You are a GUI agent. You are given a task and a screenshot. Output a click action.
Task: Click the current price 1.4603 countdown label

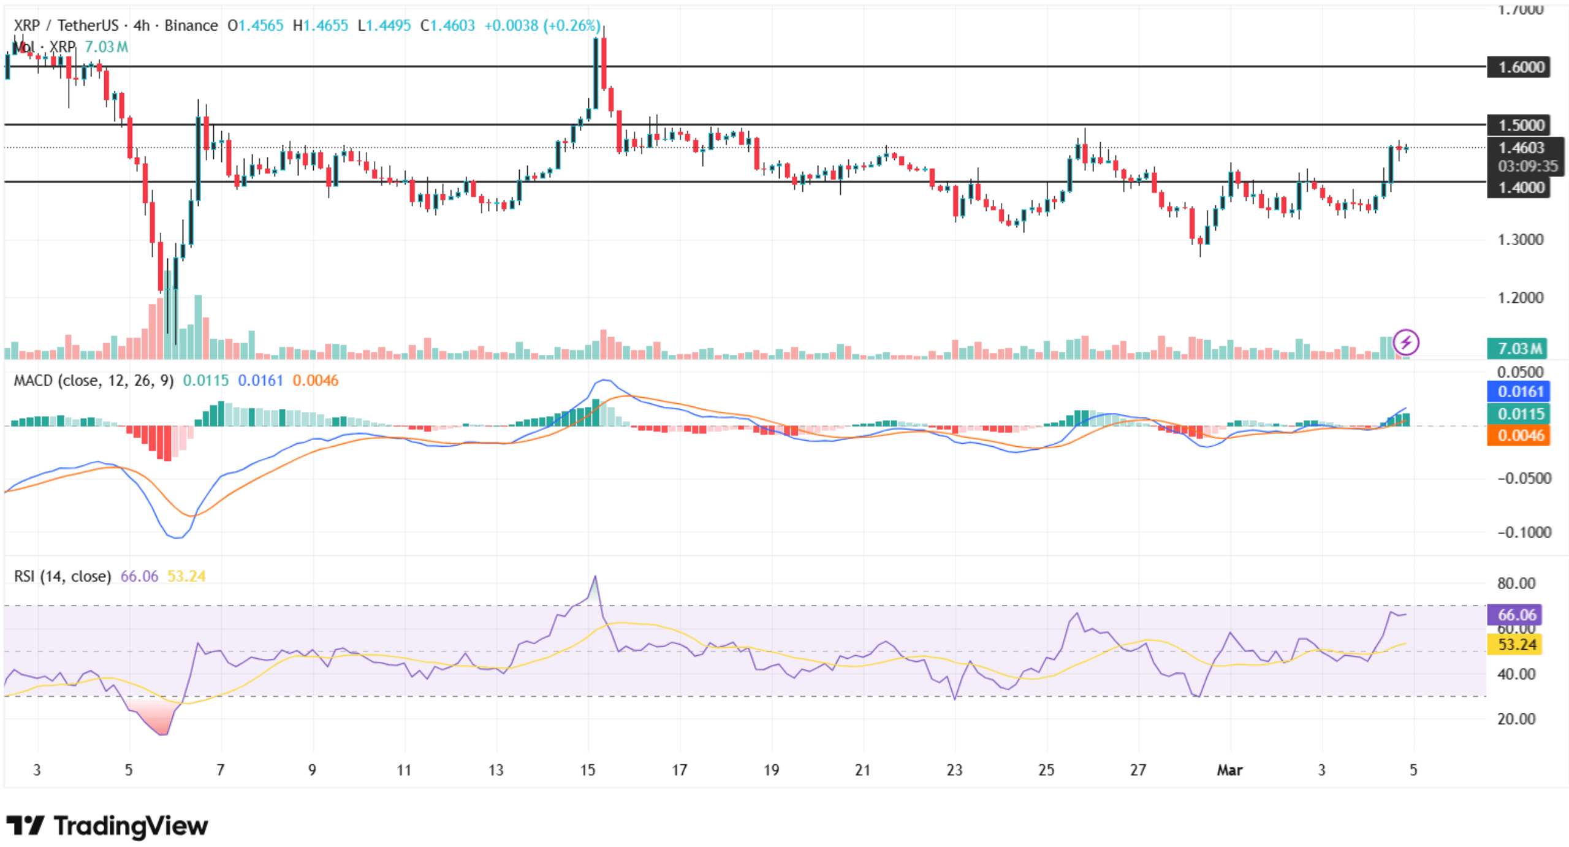click(1524, 157)
